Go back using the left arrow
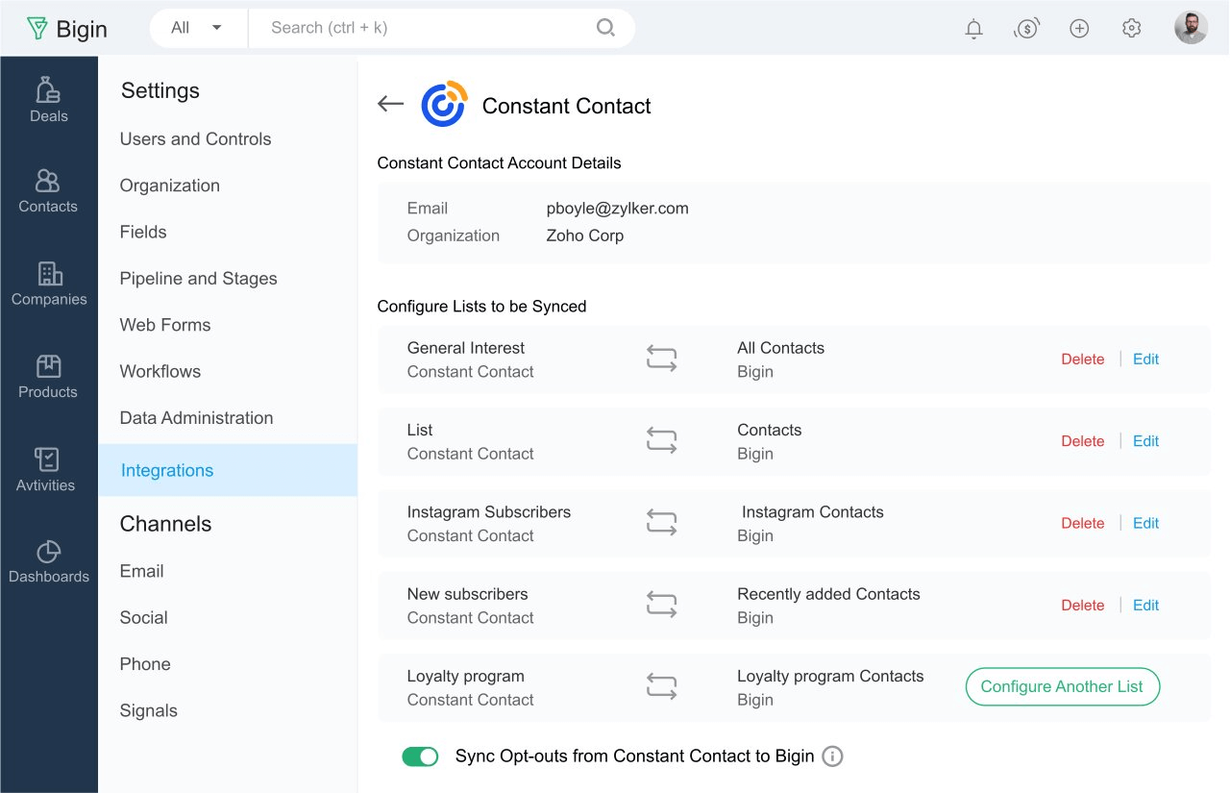The height and width of the screenshot is (793, 1230). (x=390, y=105)
